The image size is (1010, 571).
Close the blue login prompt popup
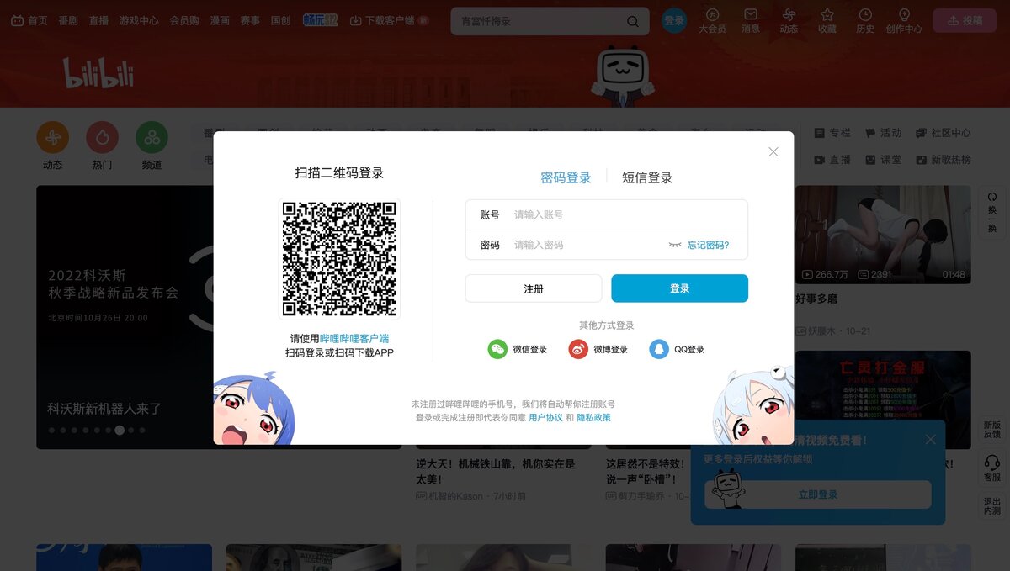point(930,440)
